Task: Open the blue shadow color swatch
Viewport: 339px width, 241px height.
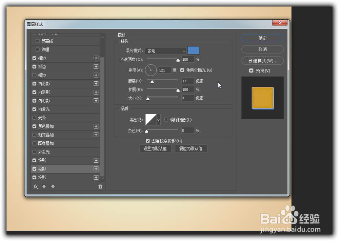Action: (x=193, y=51)
